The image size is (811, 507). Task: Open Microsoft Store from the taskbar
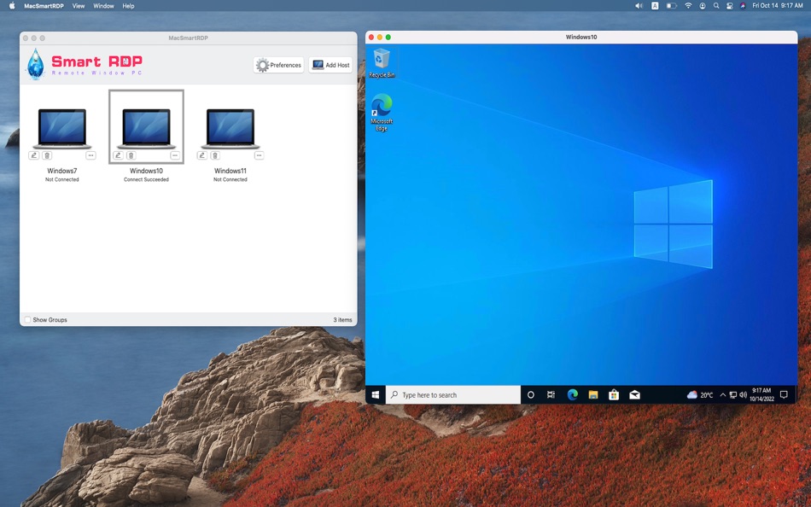[x=614, y=394]
